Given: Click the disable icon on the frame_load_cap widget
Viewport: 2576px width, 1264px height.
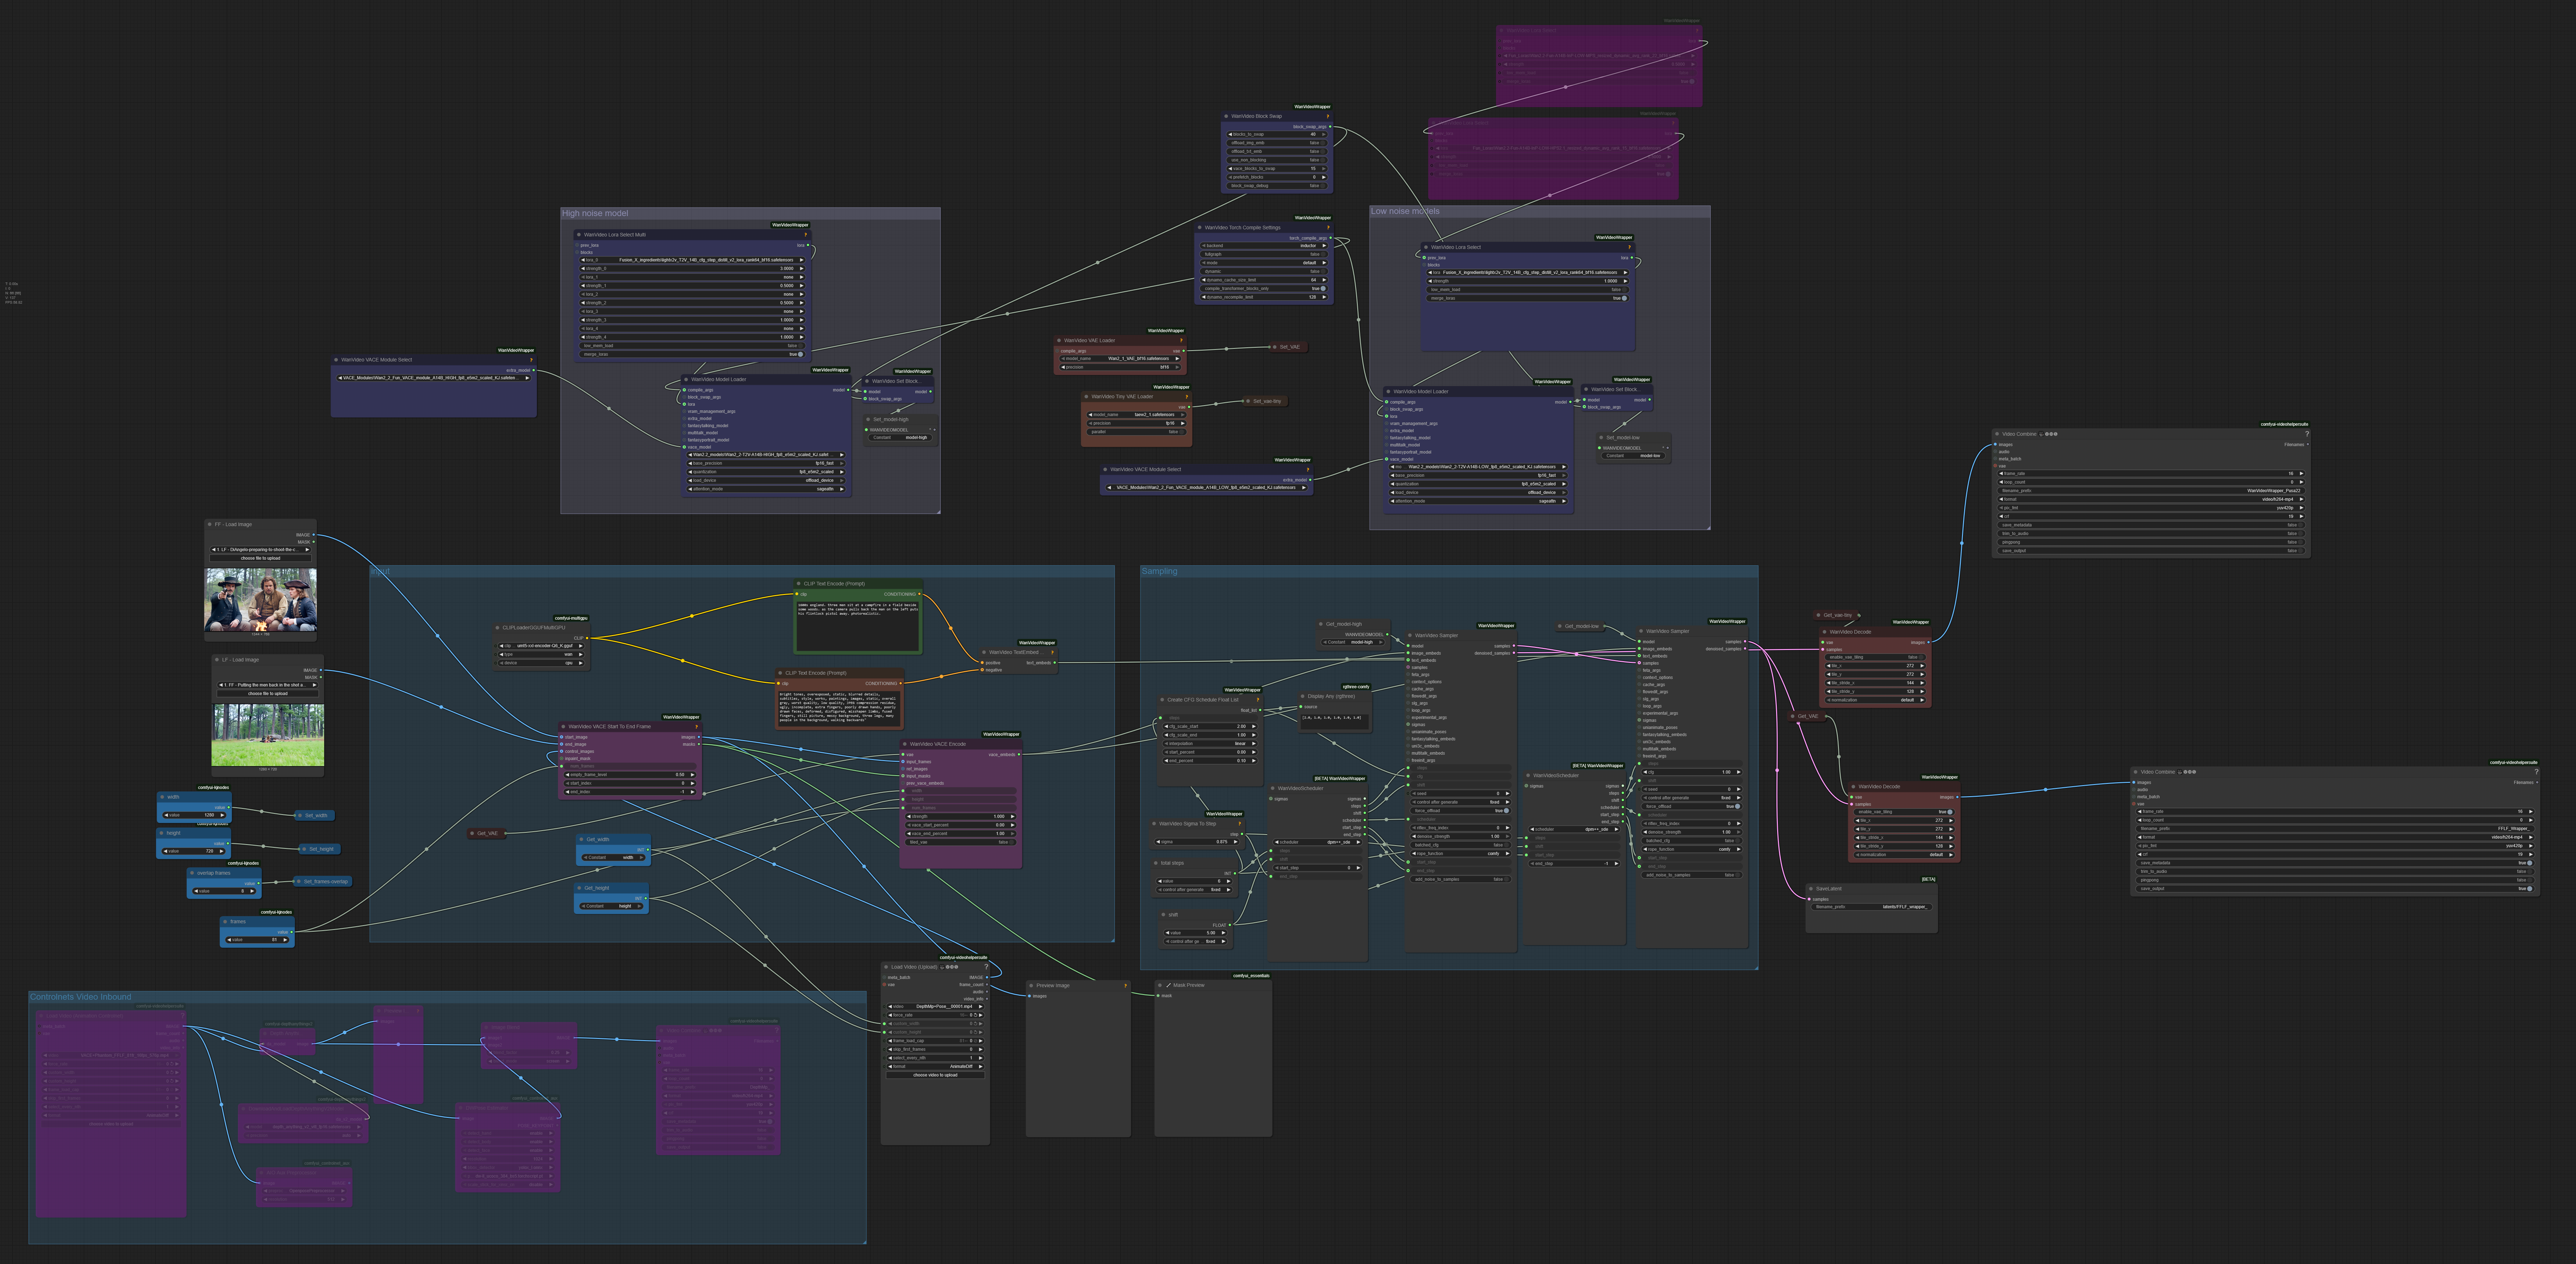Looking at the screenshot, I should point(976,1041).
